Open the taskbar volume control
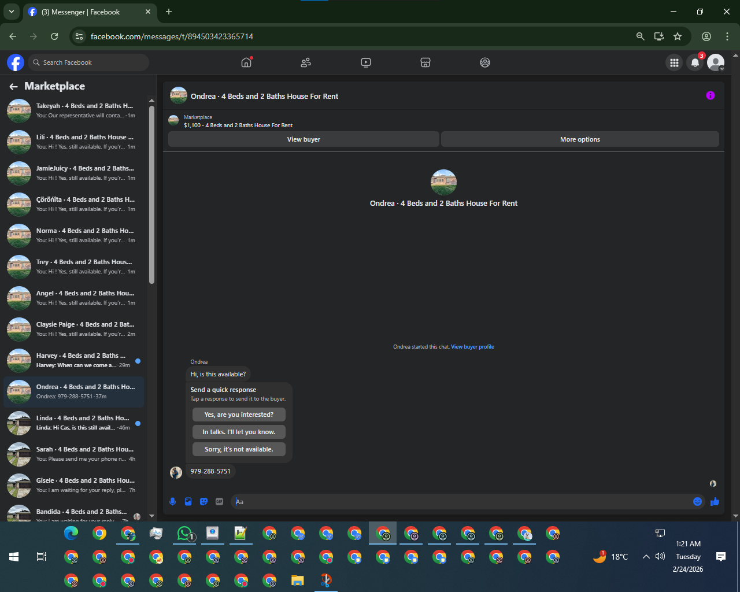This screenshot has height=592, width=740. point(660,557)
